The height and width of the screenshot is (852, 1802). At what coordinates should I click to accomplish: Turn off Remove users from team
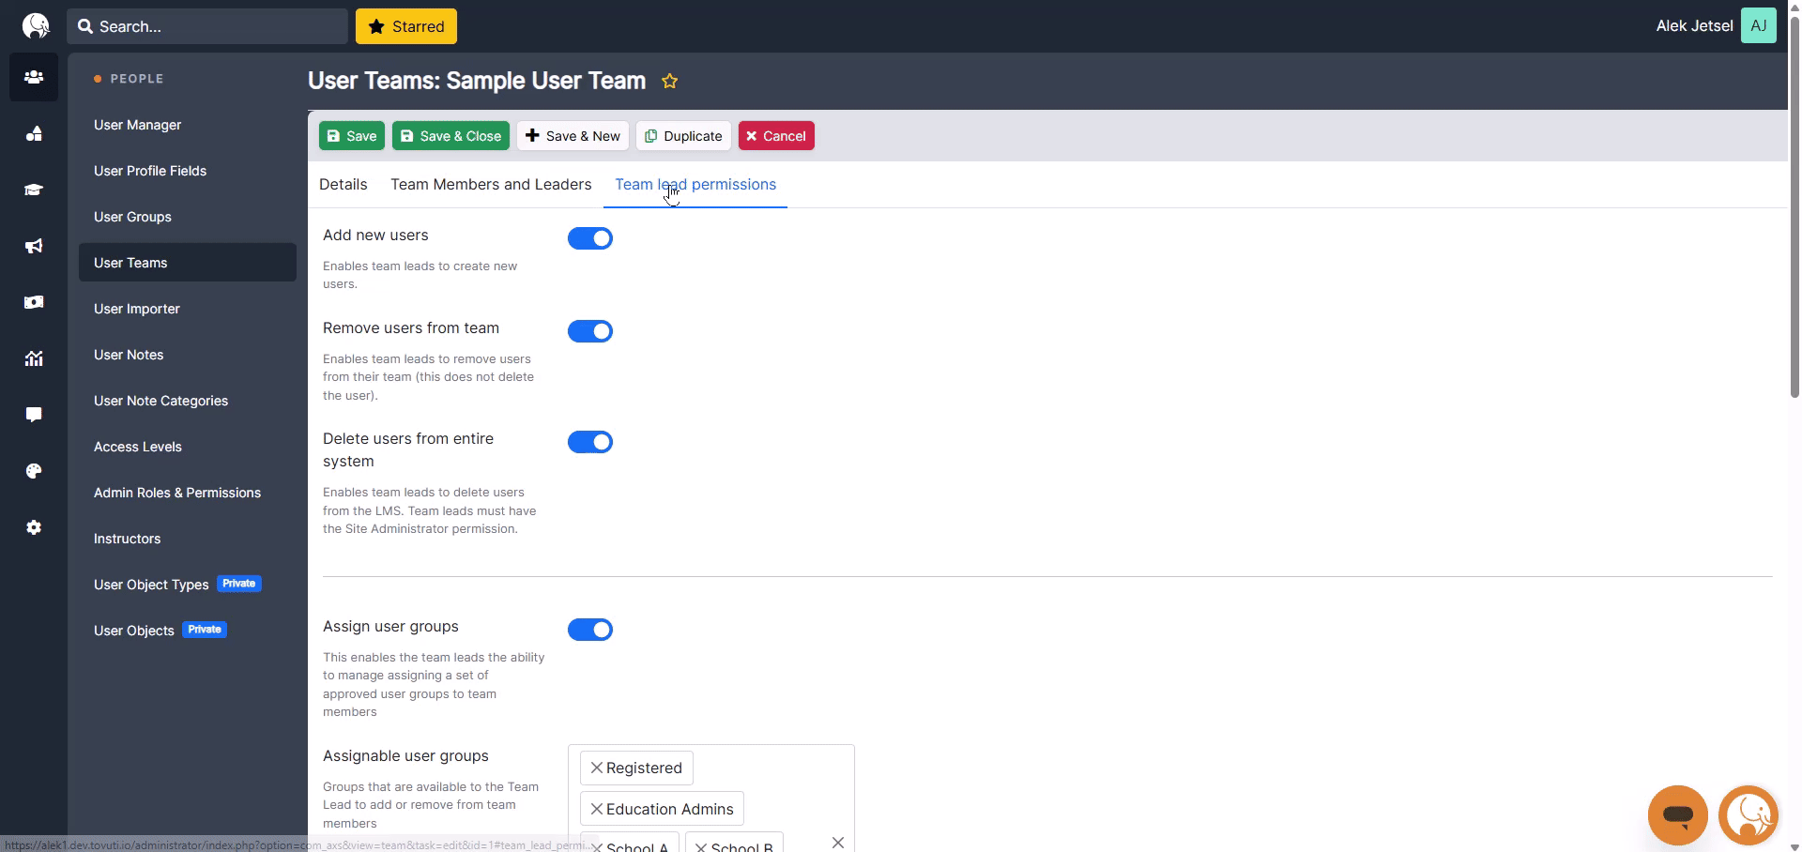click(590, 331)
